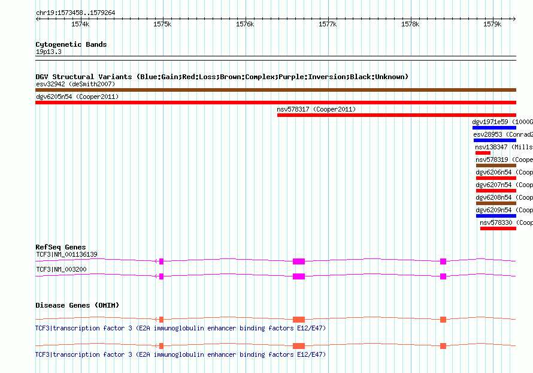Click the brown nsv578319 complex bar
The width and height of the screenshot is (533, 373).
pyautogui.click(x=496, y=166)
